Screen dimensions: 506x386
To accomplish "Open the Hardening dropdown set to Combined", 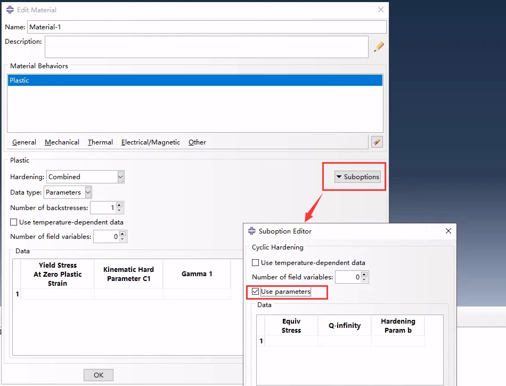I will click(x=85, y=176).
